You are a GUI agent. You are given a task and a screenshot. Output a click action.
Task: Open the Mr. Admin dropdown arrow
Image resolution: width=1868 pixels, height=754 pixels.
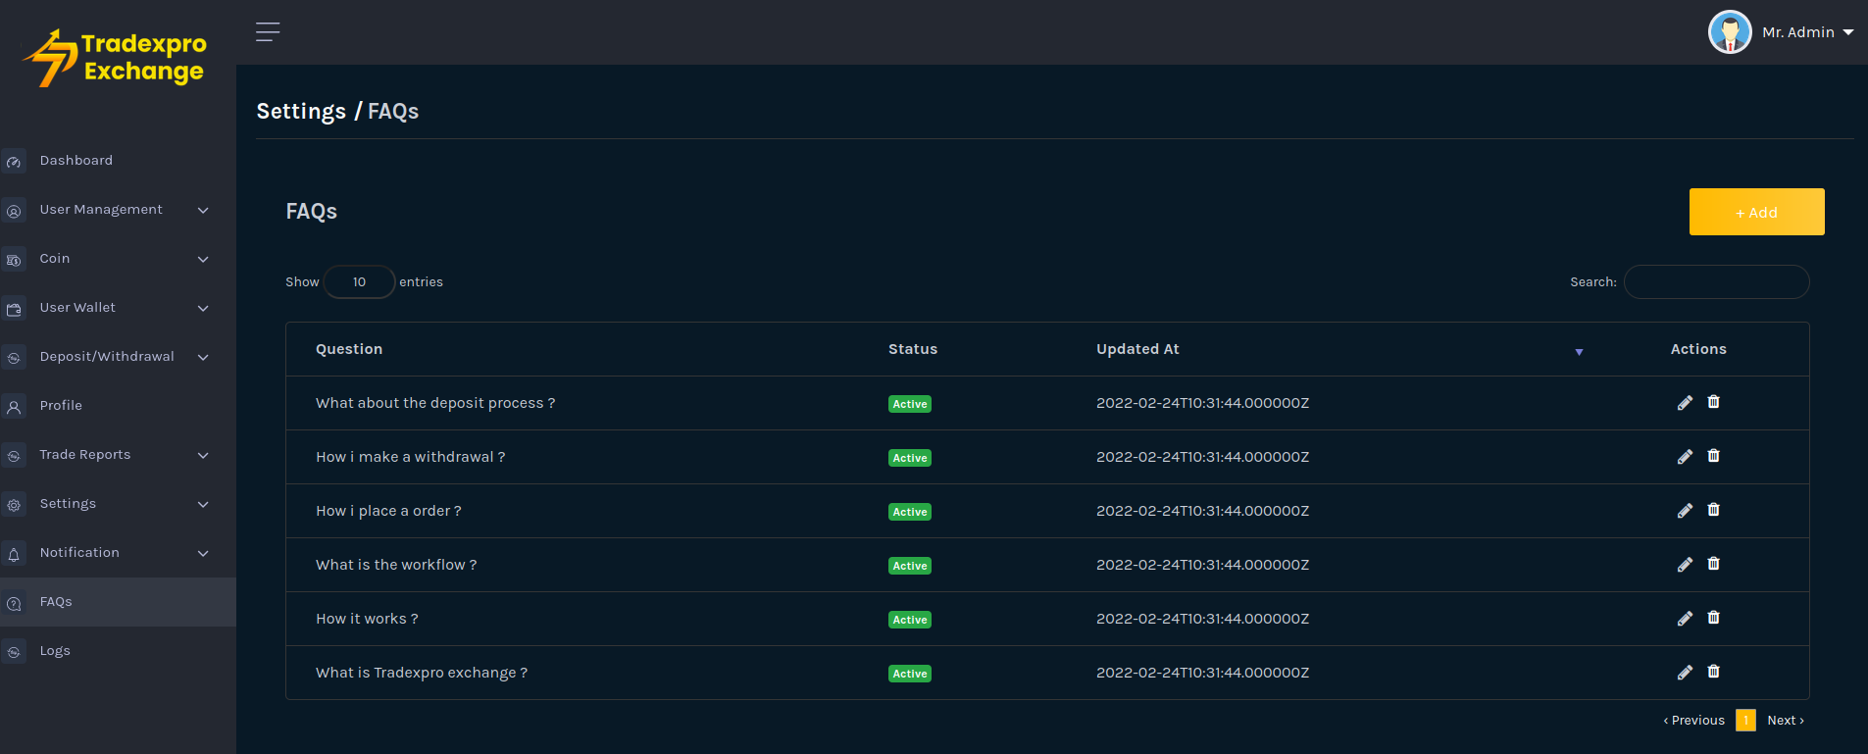[x=1848, y=32]
